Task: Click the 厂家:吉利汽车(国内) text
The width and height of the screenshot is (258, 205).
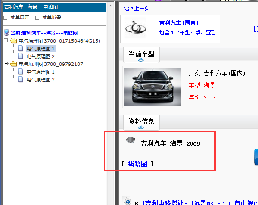Action: (217, 73)
